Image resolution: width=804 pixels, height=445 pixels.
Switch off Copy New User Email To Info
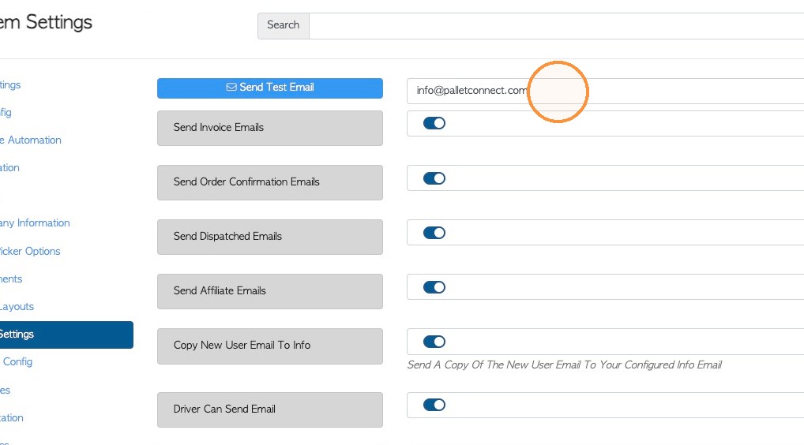434,342
